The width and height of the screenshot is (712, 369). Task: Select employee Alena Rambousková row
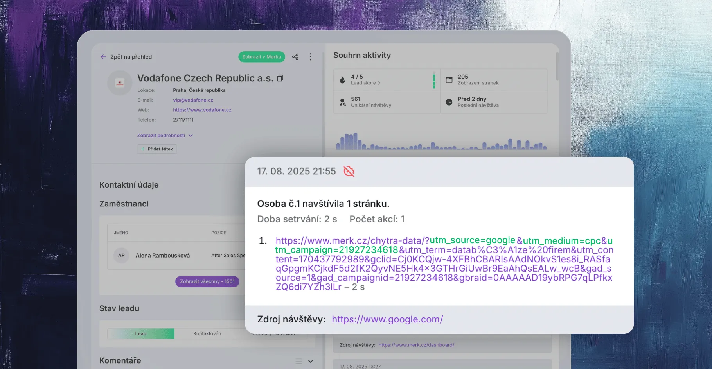tap(176, 255)
